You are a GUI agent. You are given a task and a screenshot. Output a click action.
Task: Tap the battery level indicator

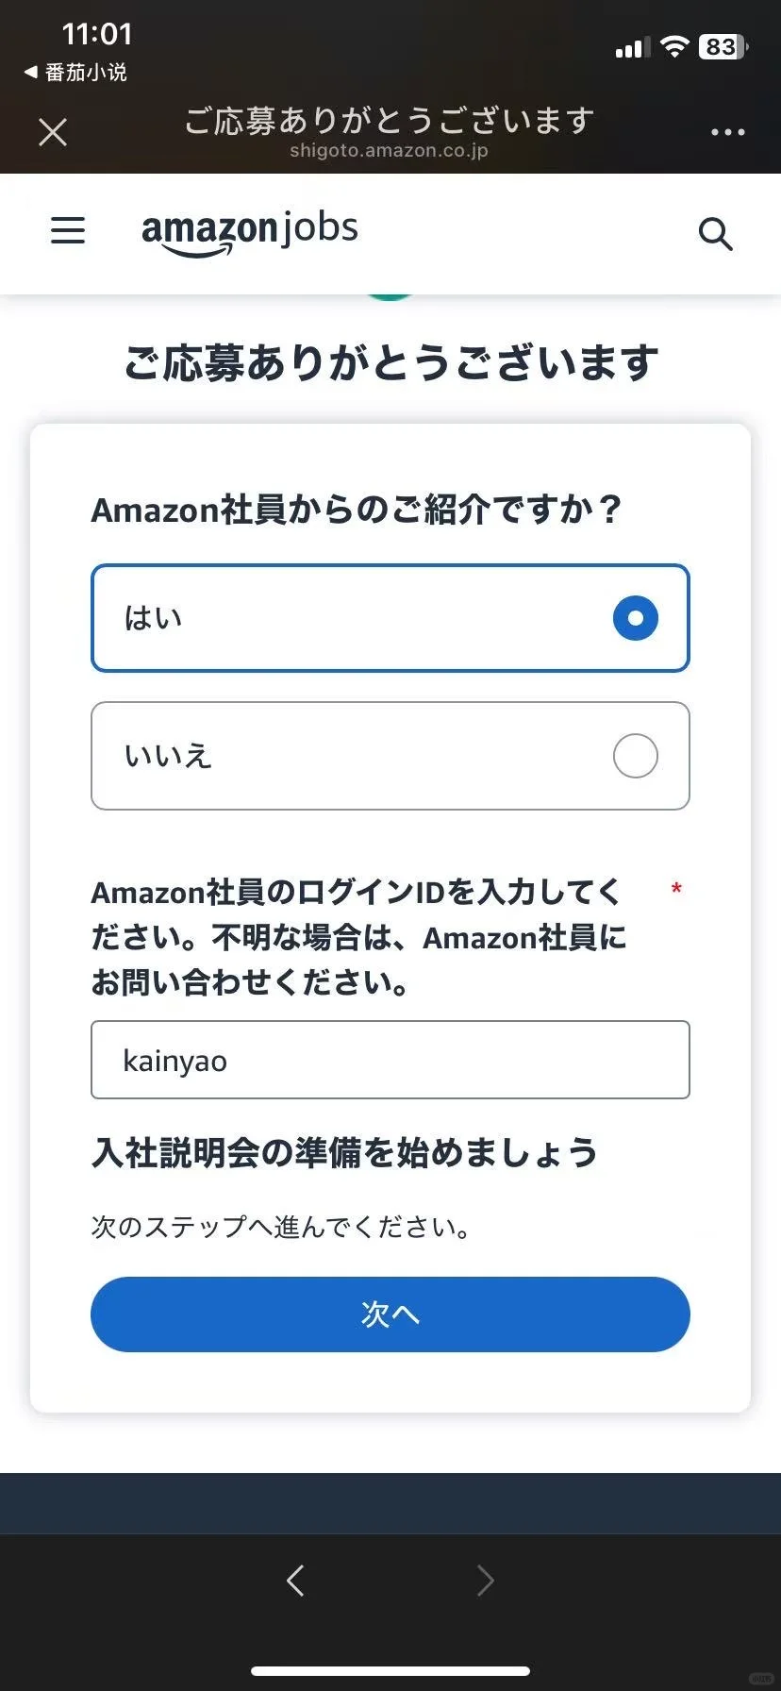[x=723, y=47]
